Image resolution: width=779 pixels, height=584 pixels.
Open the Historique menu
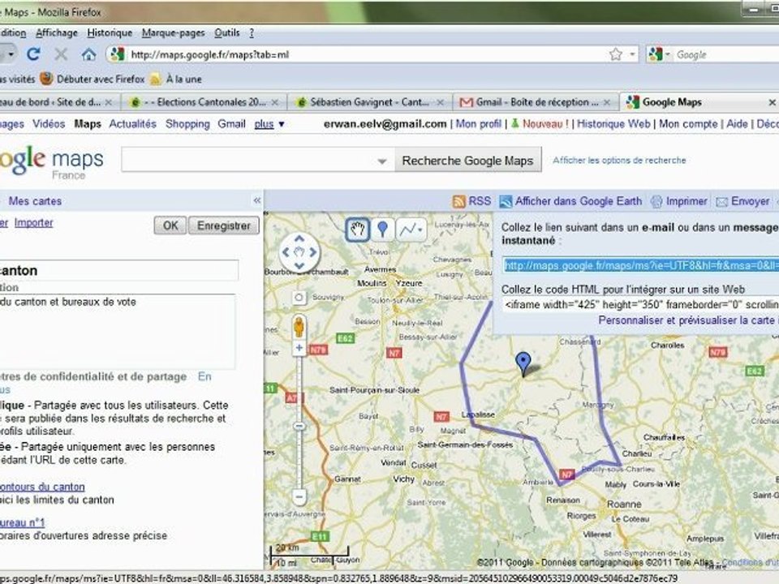[x=110, y=32]
